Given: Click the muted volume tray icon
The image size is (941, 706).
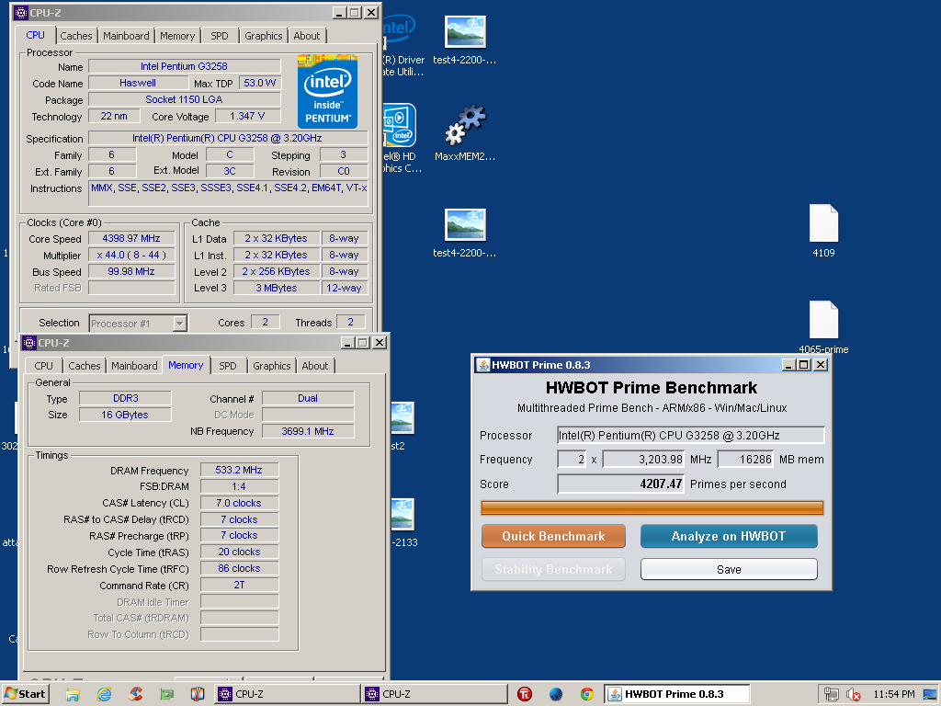Looking at the screenshot, I should click(853, 695).
